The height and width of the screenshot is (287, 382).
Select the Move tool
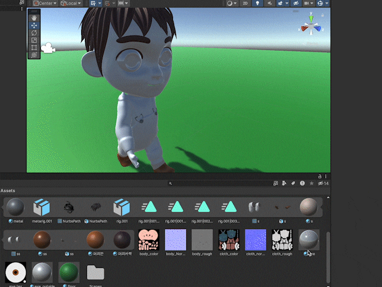[34, 26]
